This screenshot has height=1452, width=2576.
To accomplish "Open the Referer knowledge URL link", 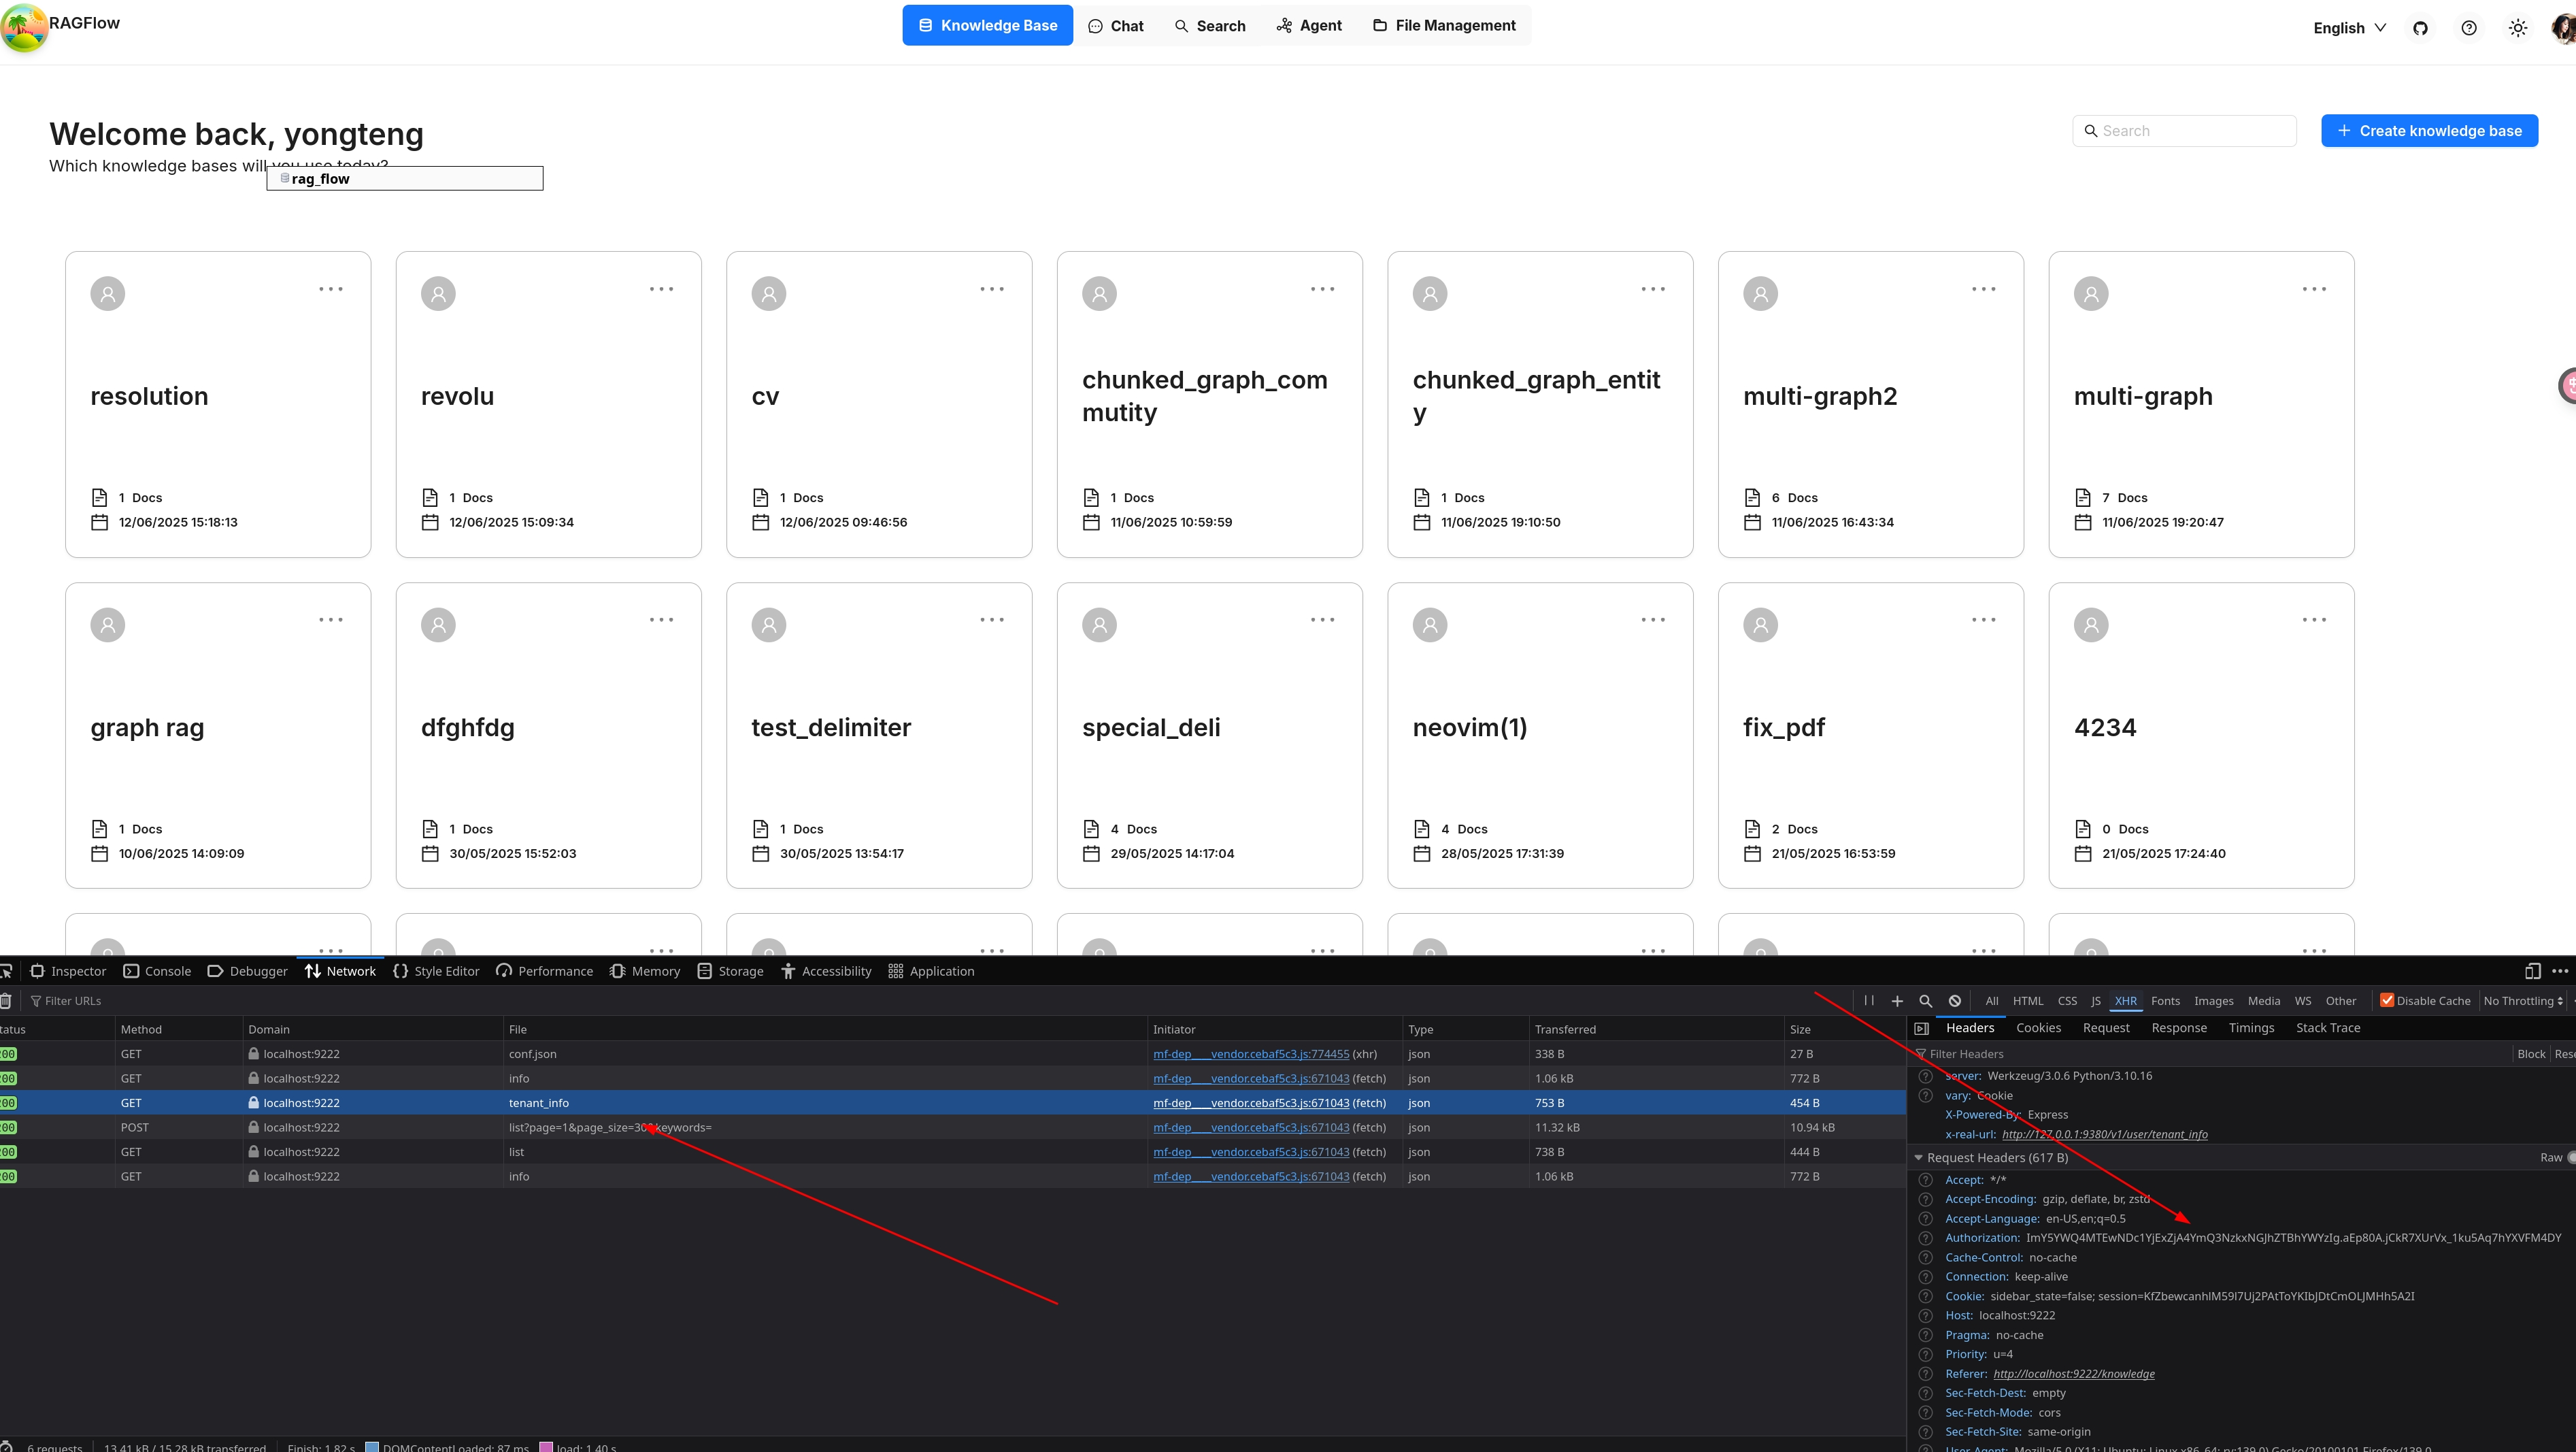I will (x=2074, y=1374).
